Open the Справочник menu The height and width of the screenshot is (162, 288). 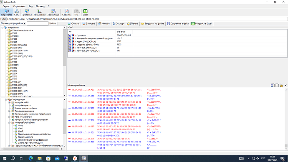(20, 6)
